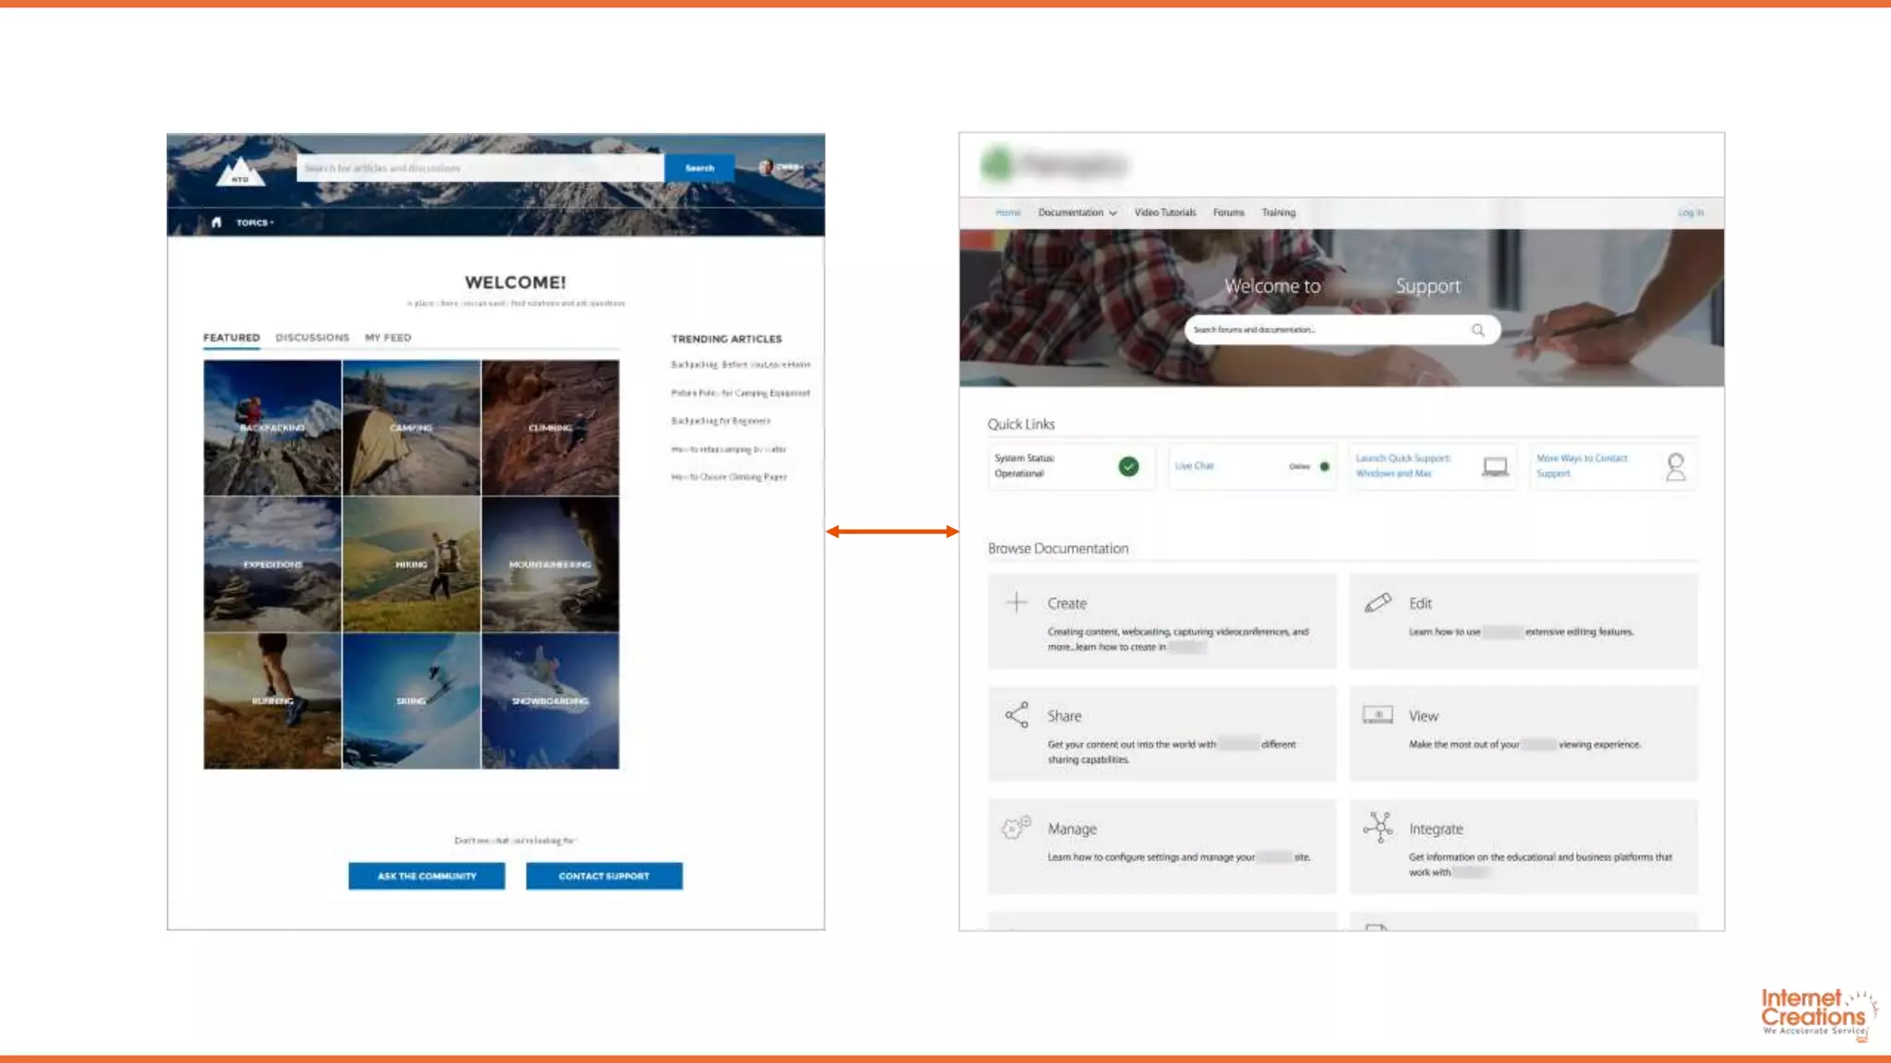
Task: Click the home icon in left navbar
Action: pos(216,222)
